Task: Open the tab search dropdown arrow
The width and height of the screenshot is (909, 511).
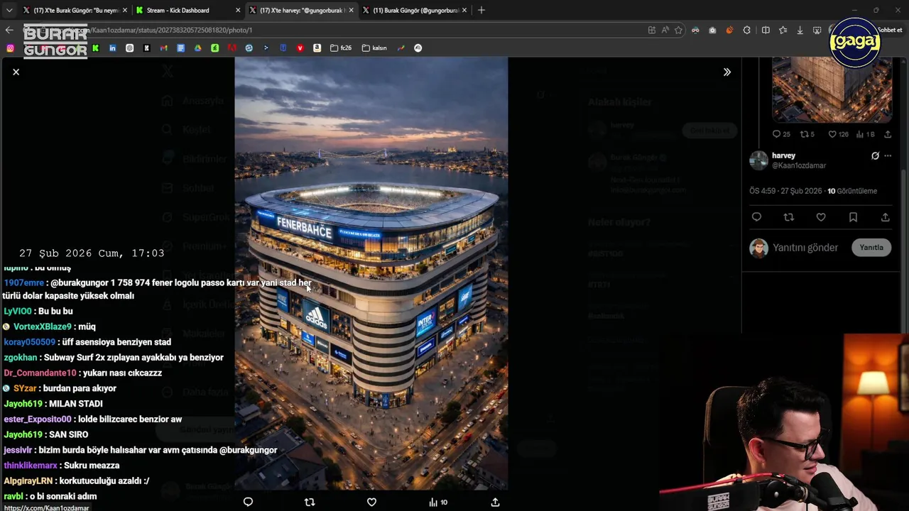Action: pos(9,10)
